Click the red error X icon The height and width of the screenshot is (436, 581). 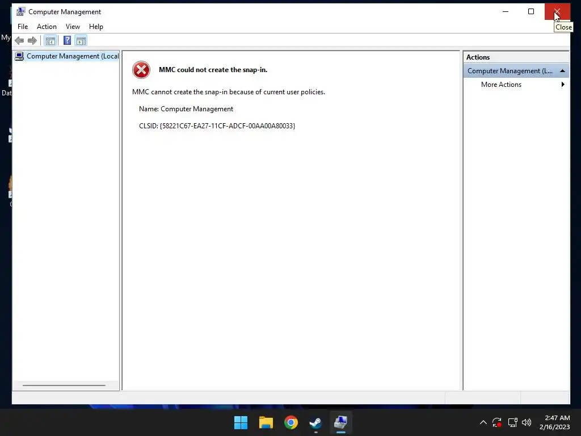click(x=141, y=70)
